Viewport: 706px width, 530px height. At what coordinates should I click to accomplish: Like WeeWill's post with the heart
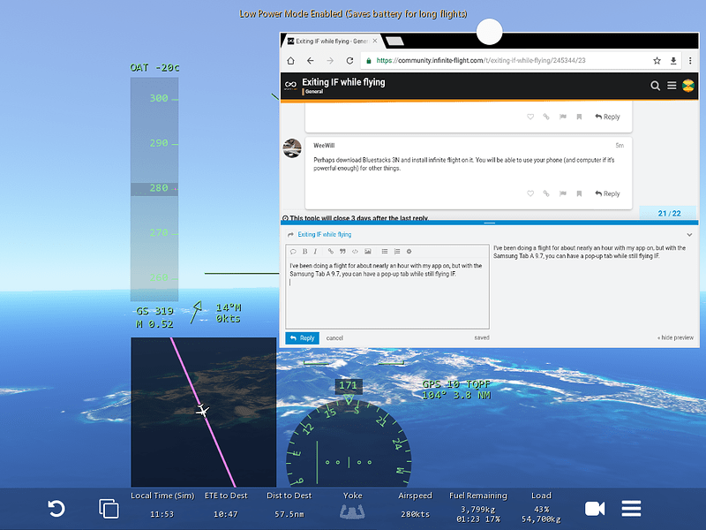(530, 193)
